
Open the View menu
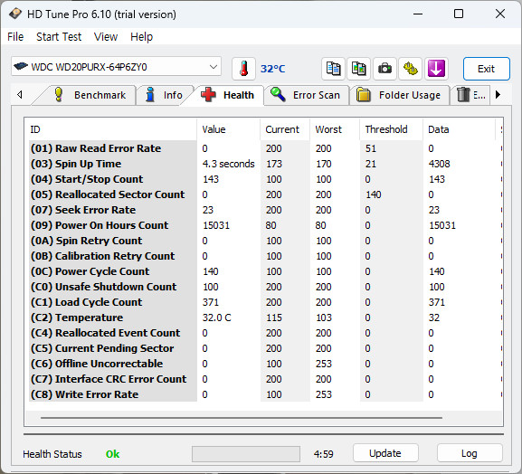tap(106, 36)
